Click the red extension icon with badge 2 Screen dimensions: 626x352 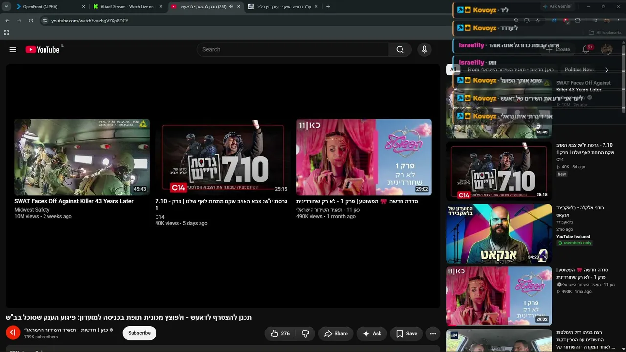tap(566, 21)
